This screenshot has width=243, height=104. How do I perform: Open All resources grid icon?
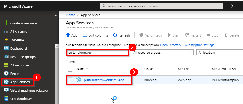point(6,65)
